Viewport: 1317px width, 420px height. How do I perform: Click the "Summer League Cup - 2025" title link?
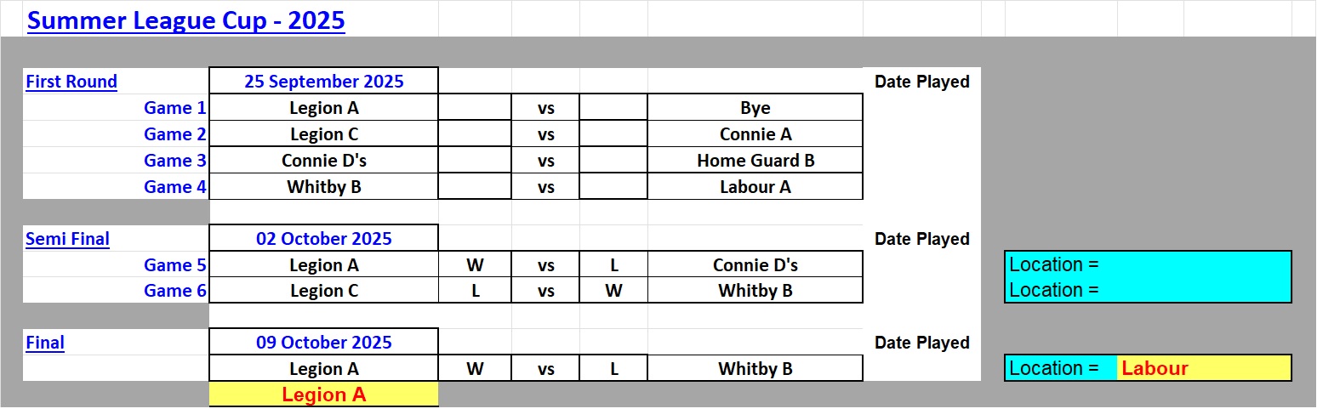coord(186,20)
